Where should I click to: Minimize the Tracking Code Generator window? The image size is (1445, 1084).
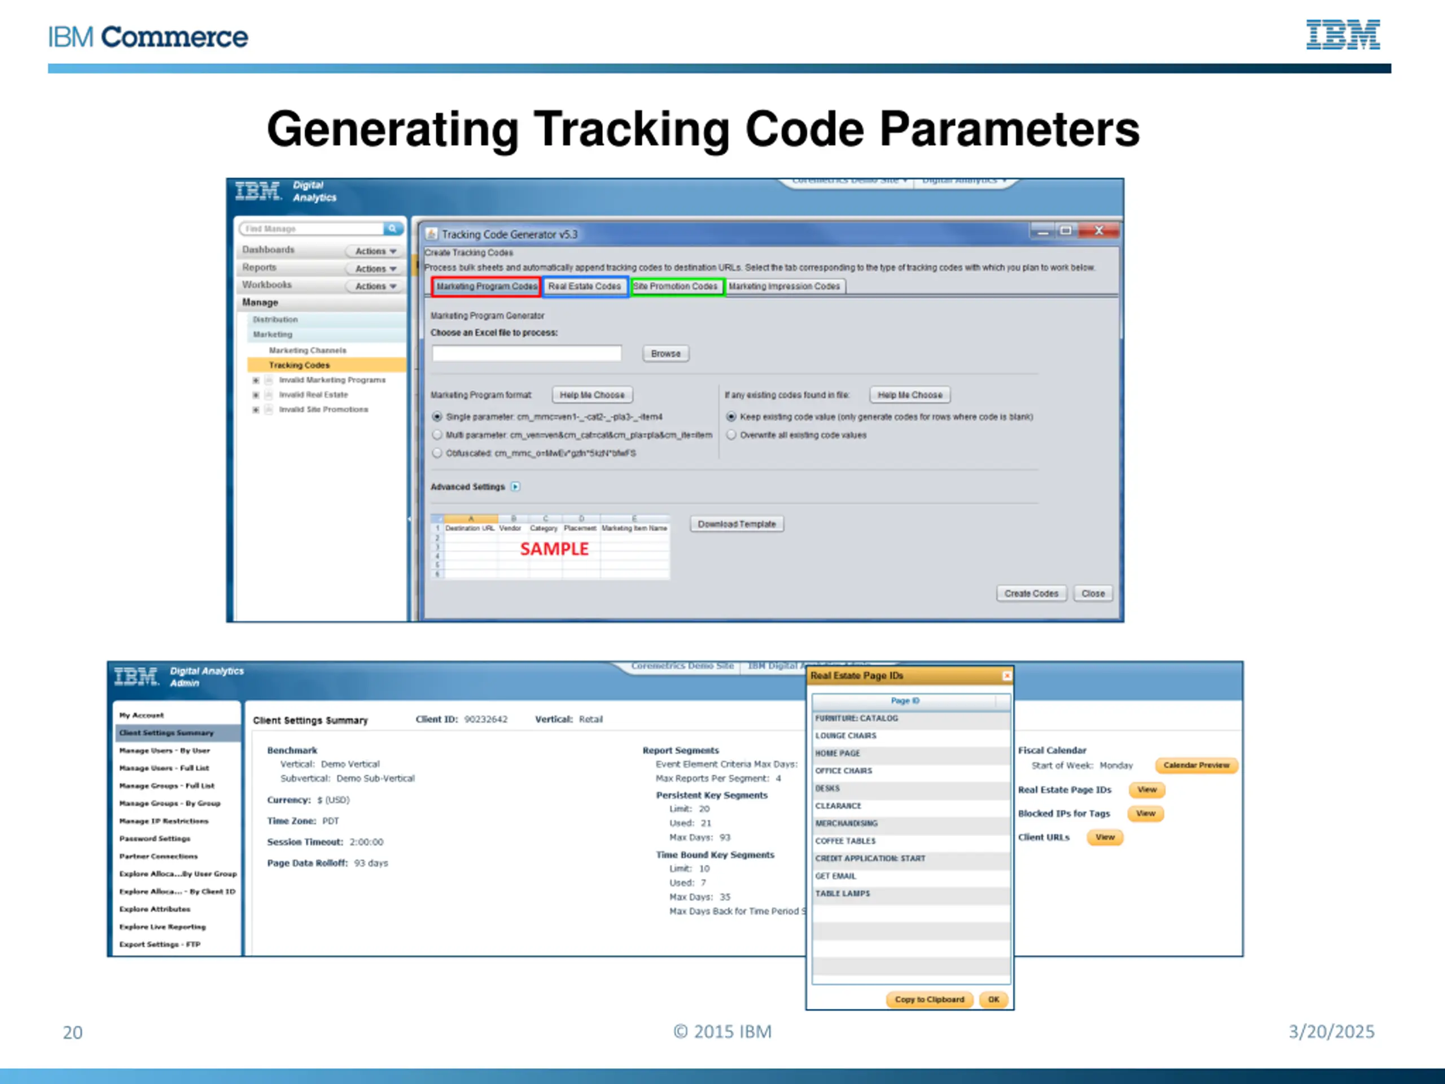[x=1043, y=231]
